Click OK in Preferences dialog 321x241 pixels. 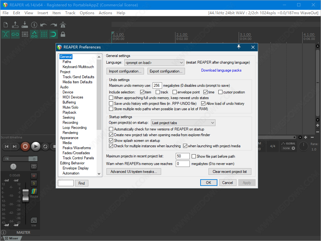pos(208,183)
